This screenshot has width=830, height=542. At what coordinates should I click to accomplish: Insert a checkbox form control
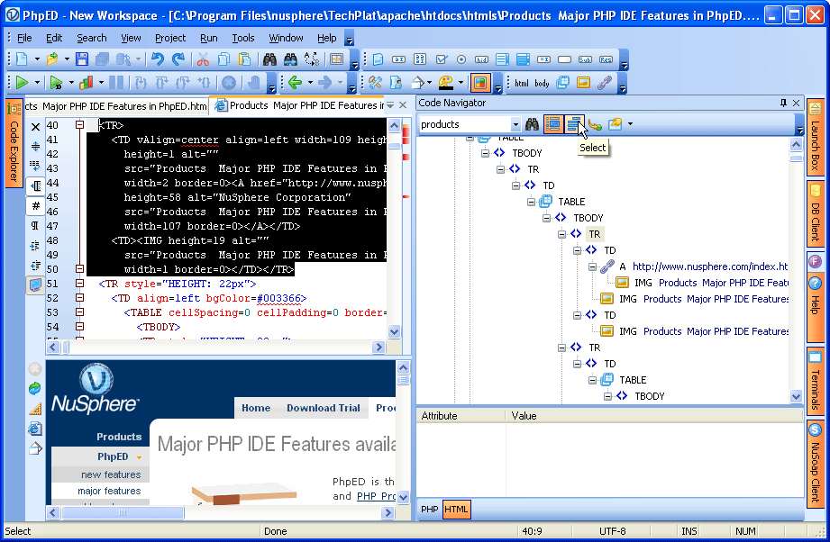441,59
